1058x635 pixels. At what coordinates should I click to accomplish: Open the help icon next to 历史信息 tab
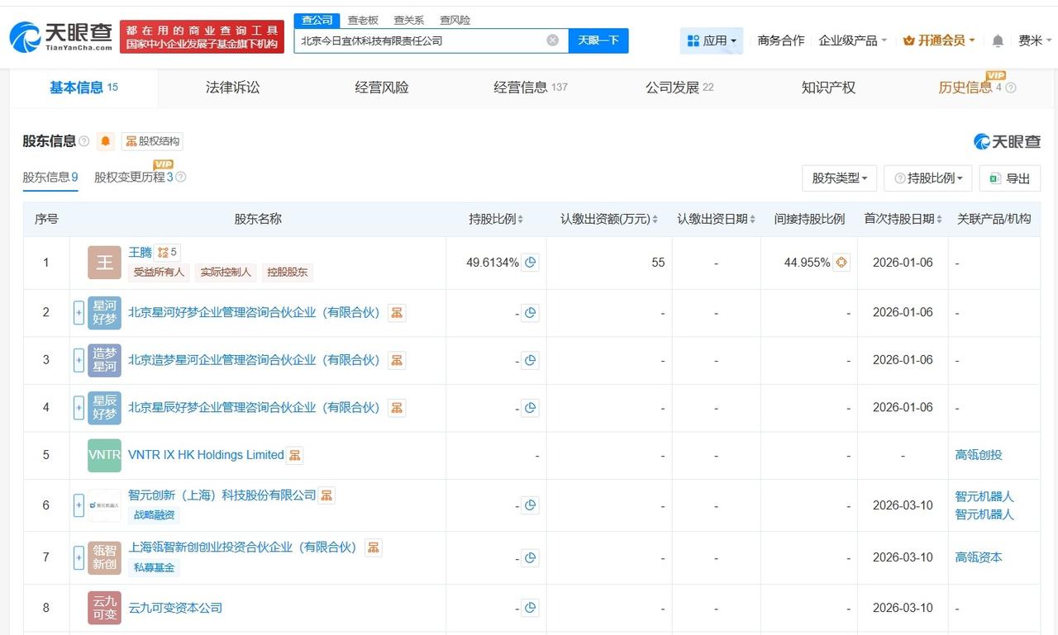click(1010, 88)
